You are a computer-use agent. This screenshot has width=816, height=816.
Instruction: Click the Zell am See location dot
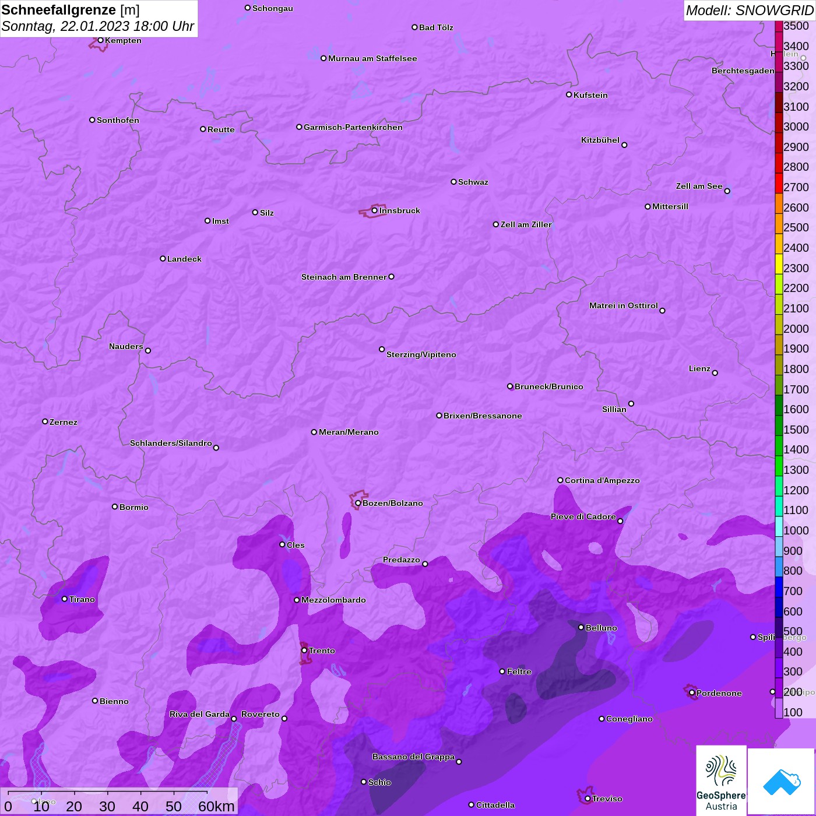coord(727,191)
